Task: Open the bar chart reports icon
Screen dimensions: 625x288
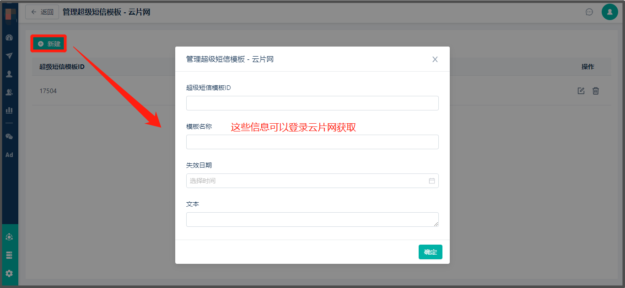Action: 9,110
